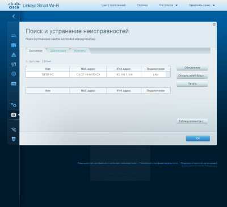Switch to the Журналы tab

[79, 50]
